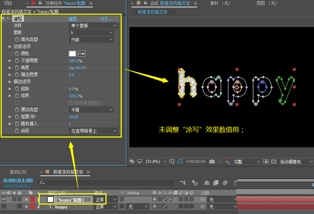Image resolution: width=314 pixels, height=214 pixels.
Task: Click the 关于 link in effect controls
Action: [107, 19]
